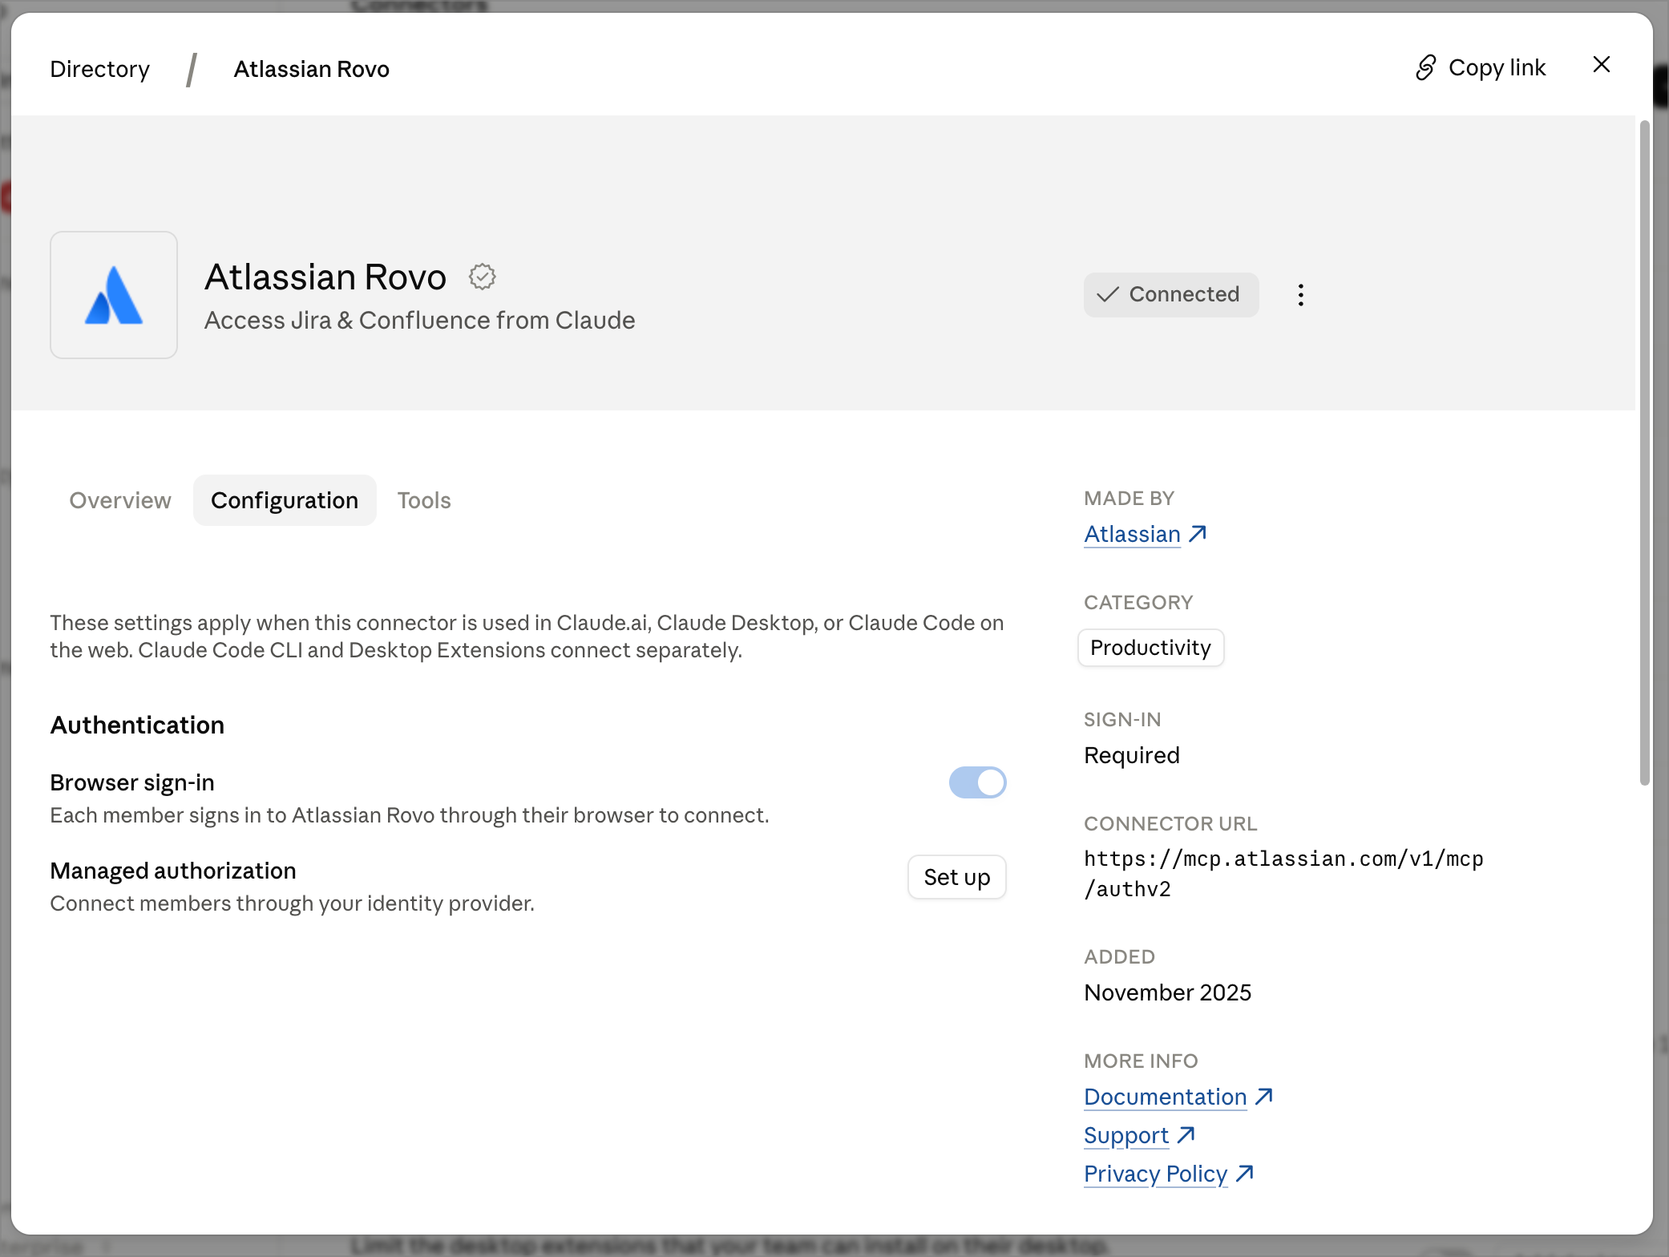The image size is (1669, 1257).
Task: Toggle the Browser sign-in switch
Action: click(977, 782)
